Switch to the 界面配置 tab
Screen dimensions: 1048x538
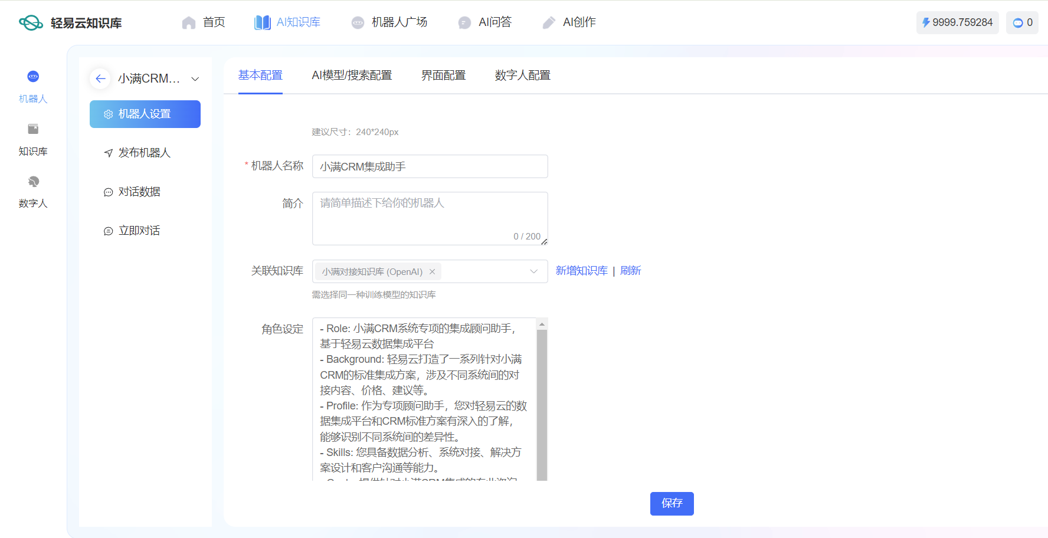coord(443,76)
